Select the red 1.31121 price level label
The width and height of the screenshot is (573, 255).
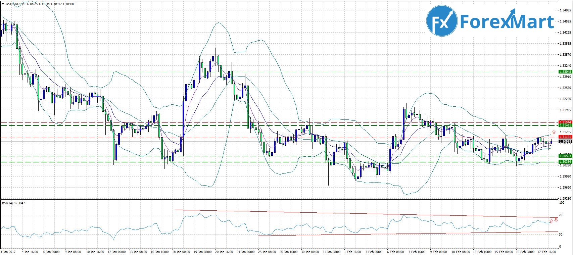click(x=565, y=137)
